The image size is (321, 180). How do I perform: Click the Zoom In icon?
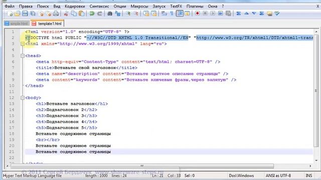click(x=128, y=13)
